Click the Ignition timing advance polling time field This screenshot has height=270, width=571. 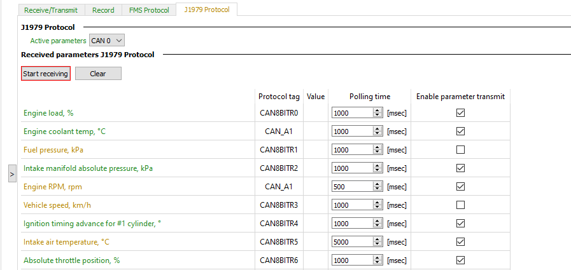[352, 224]
